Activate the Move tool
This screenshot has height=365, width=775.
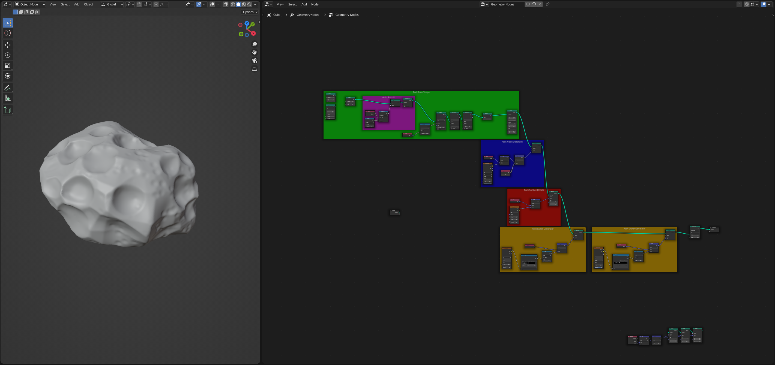(8, 45)
